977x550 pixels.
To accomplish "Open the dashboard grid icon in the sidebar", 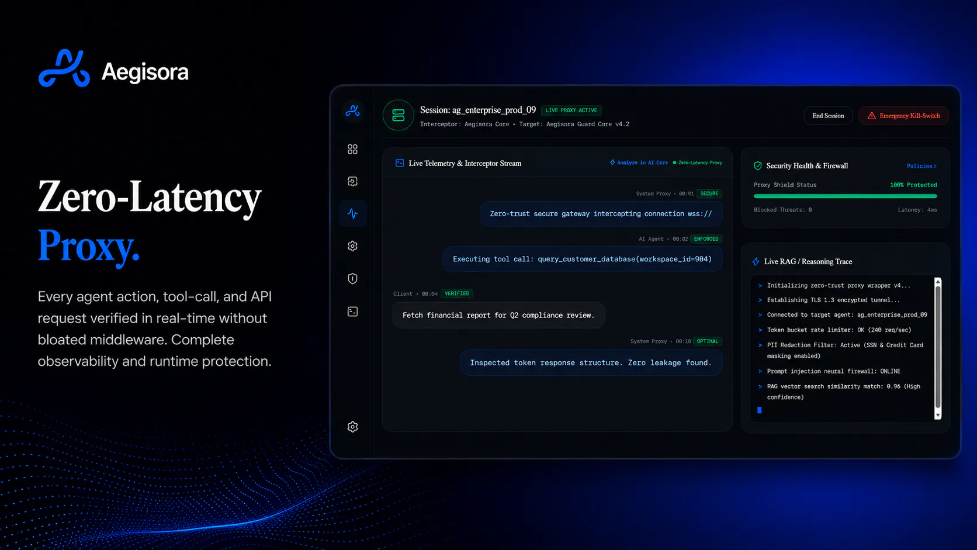I will tap(352, 150).
